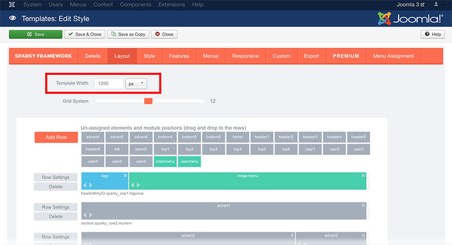Image resolution: width=452 pixels, height=245 pixels.
Task: Click the Add Row button
Action: (x=56, y=137)
